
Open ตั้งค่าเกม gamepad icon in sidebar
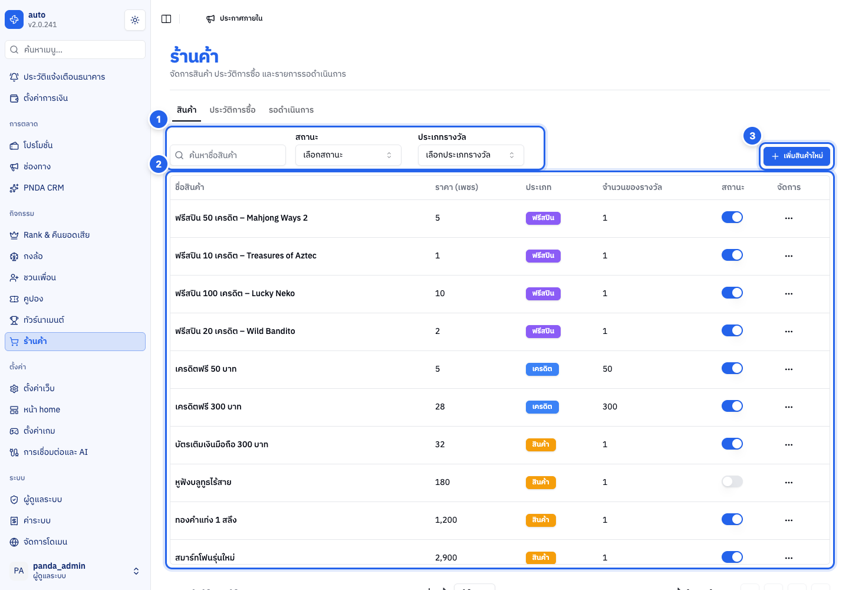pyautogui.click(x=14, y=431)
